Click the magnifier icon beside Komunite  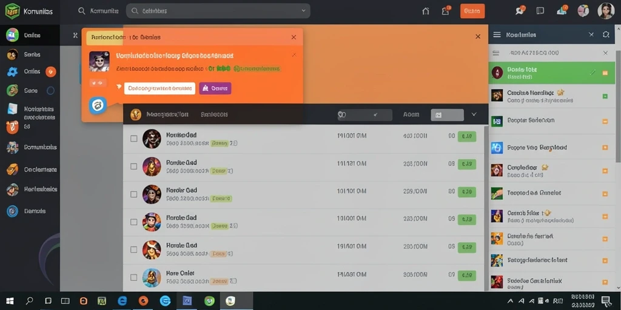pyautogui.click(x=82, y=11)
